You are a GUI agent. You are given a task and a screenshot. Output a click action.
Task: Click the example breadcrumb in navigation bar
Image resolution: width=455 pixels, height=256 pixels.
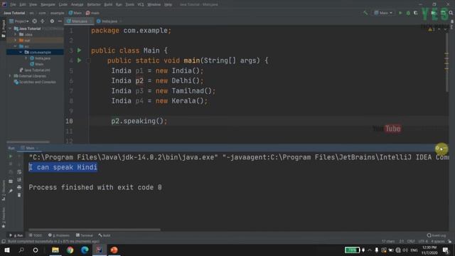[57, 13]
